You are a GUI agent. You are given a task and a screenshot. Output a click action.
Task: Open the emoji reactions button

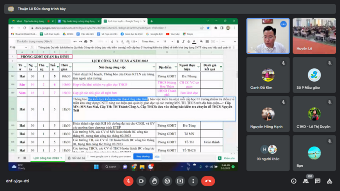[167, 181]
